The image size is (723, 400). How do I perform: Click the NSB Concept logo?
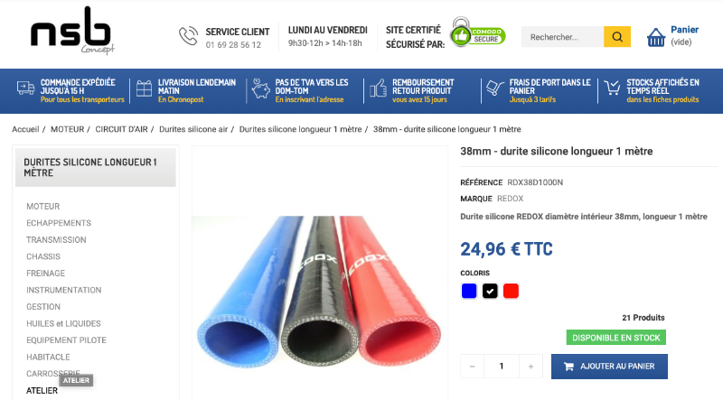(72, 31)
